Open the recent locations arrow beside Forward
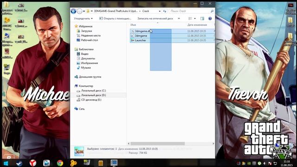Image resolution: width=297 pixels, height=167 pixels. pos(84,11)
